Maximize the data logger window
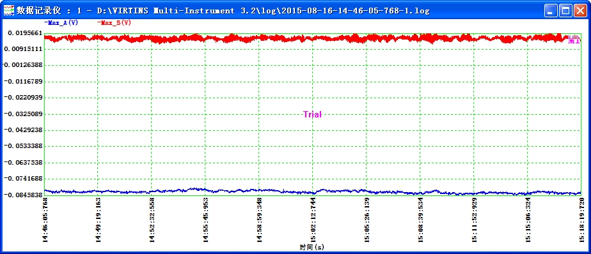 (x=565, y=11)
